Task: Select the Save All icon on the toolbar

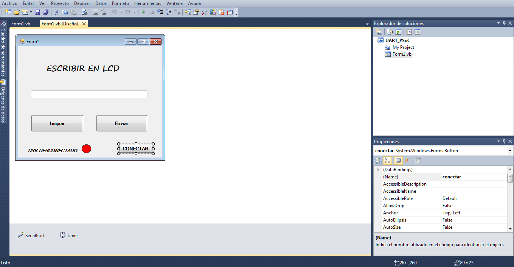Action: 45,12
